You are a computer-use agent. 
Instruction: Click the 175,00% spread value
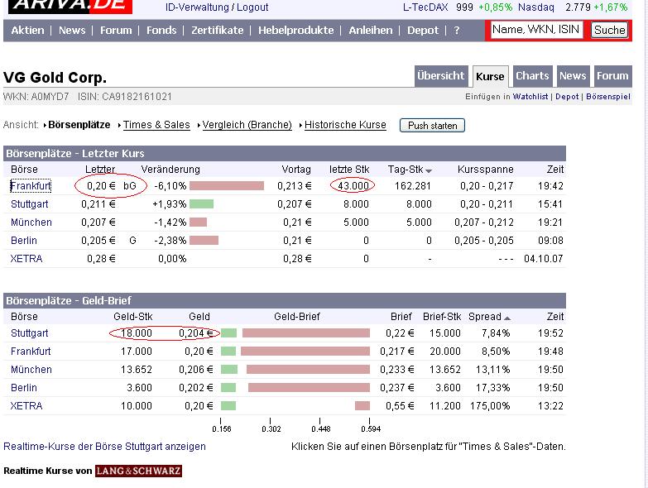point(490,405)
